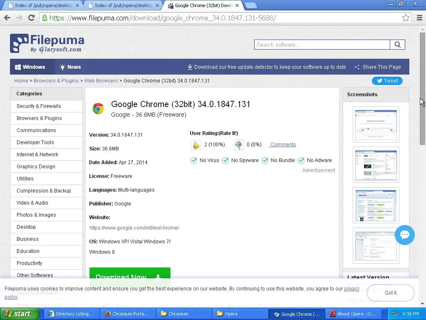
Task: Open the second Chrome screenshot thumbnail
Action: 376,165
